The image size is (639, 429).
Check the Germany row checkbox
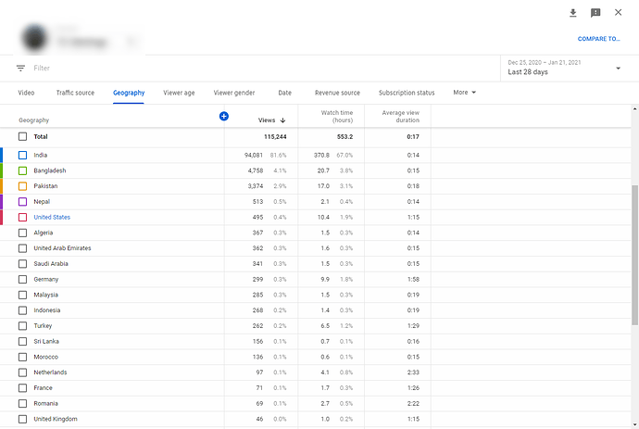tap(23, 279)
